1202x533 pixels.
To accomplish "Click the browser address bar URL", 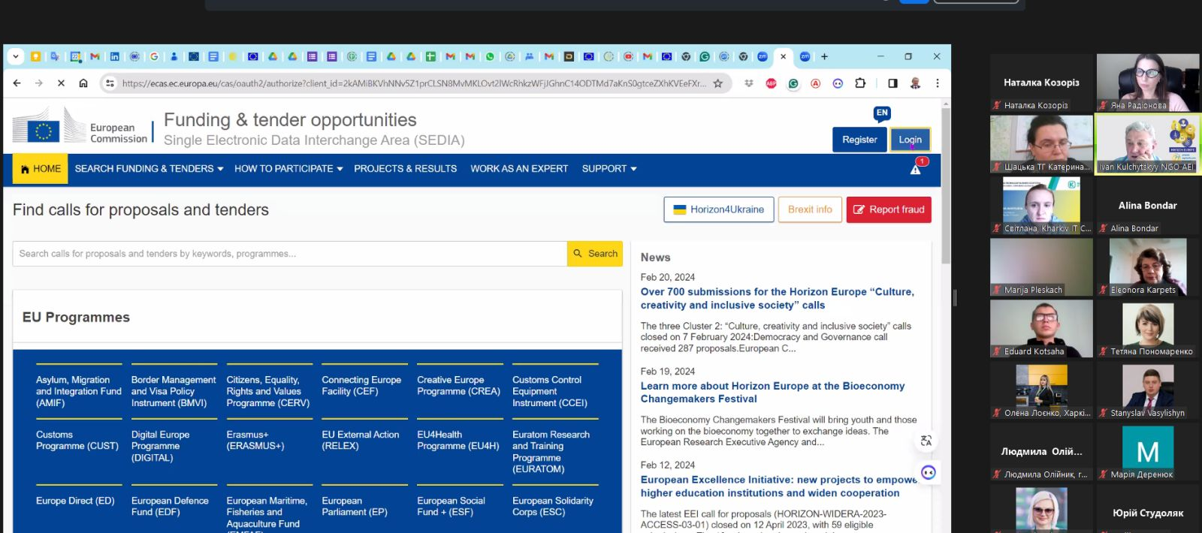I will coord(413,83).
